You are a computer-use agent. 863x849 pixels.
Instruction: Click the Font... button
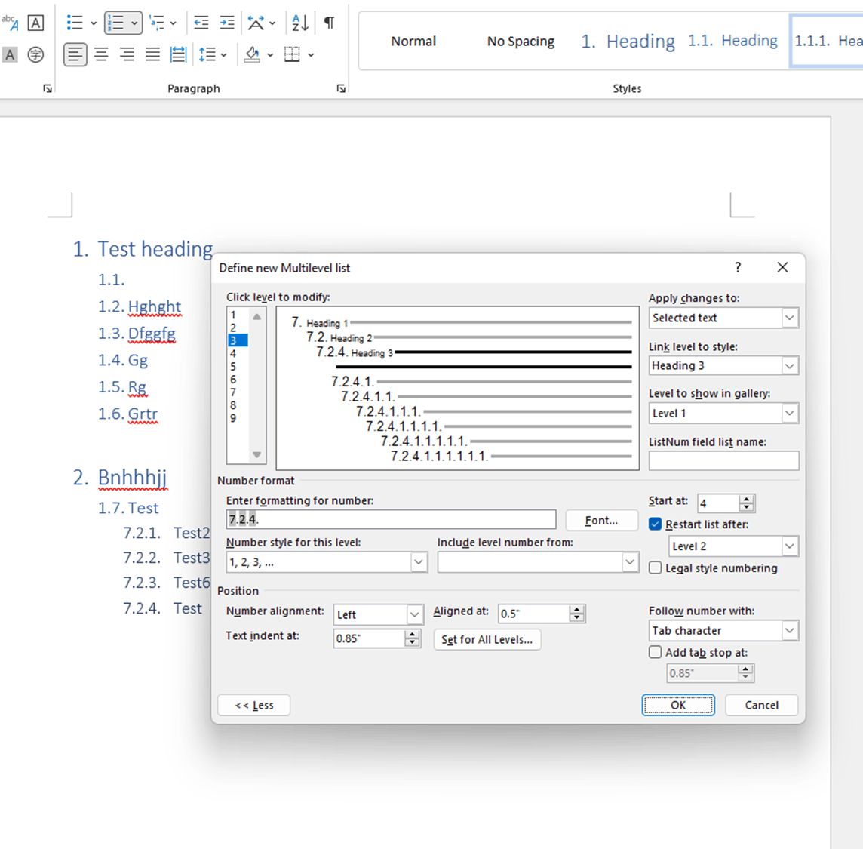pyautogui.click(x=601, y=521)
